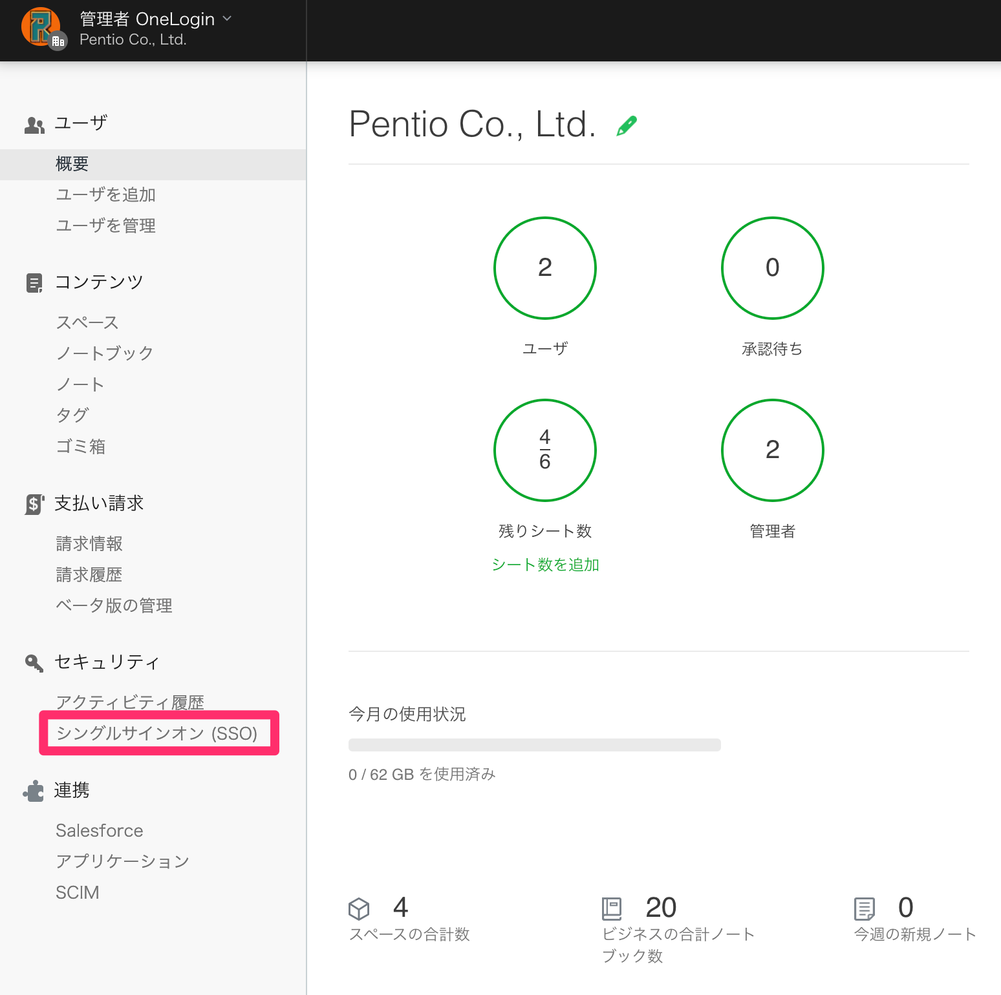Viewport: 1001px width, 995px height.
Task: Open 請求履歴 page
Action: coord(89,575)
